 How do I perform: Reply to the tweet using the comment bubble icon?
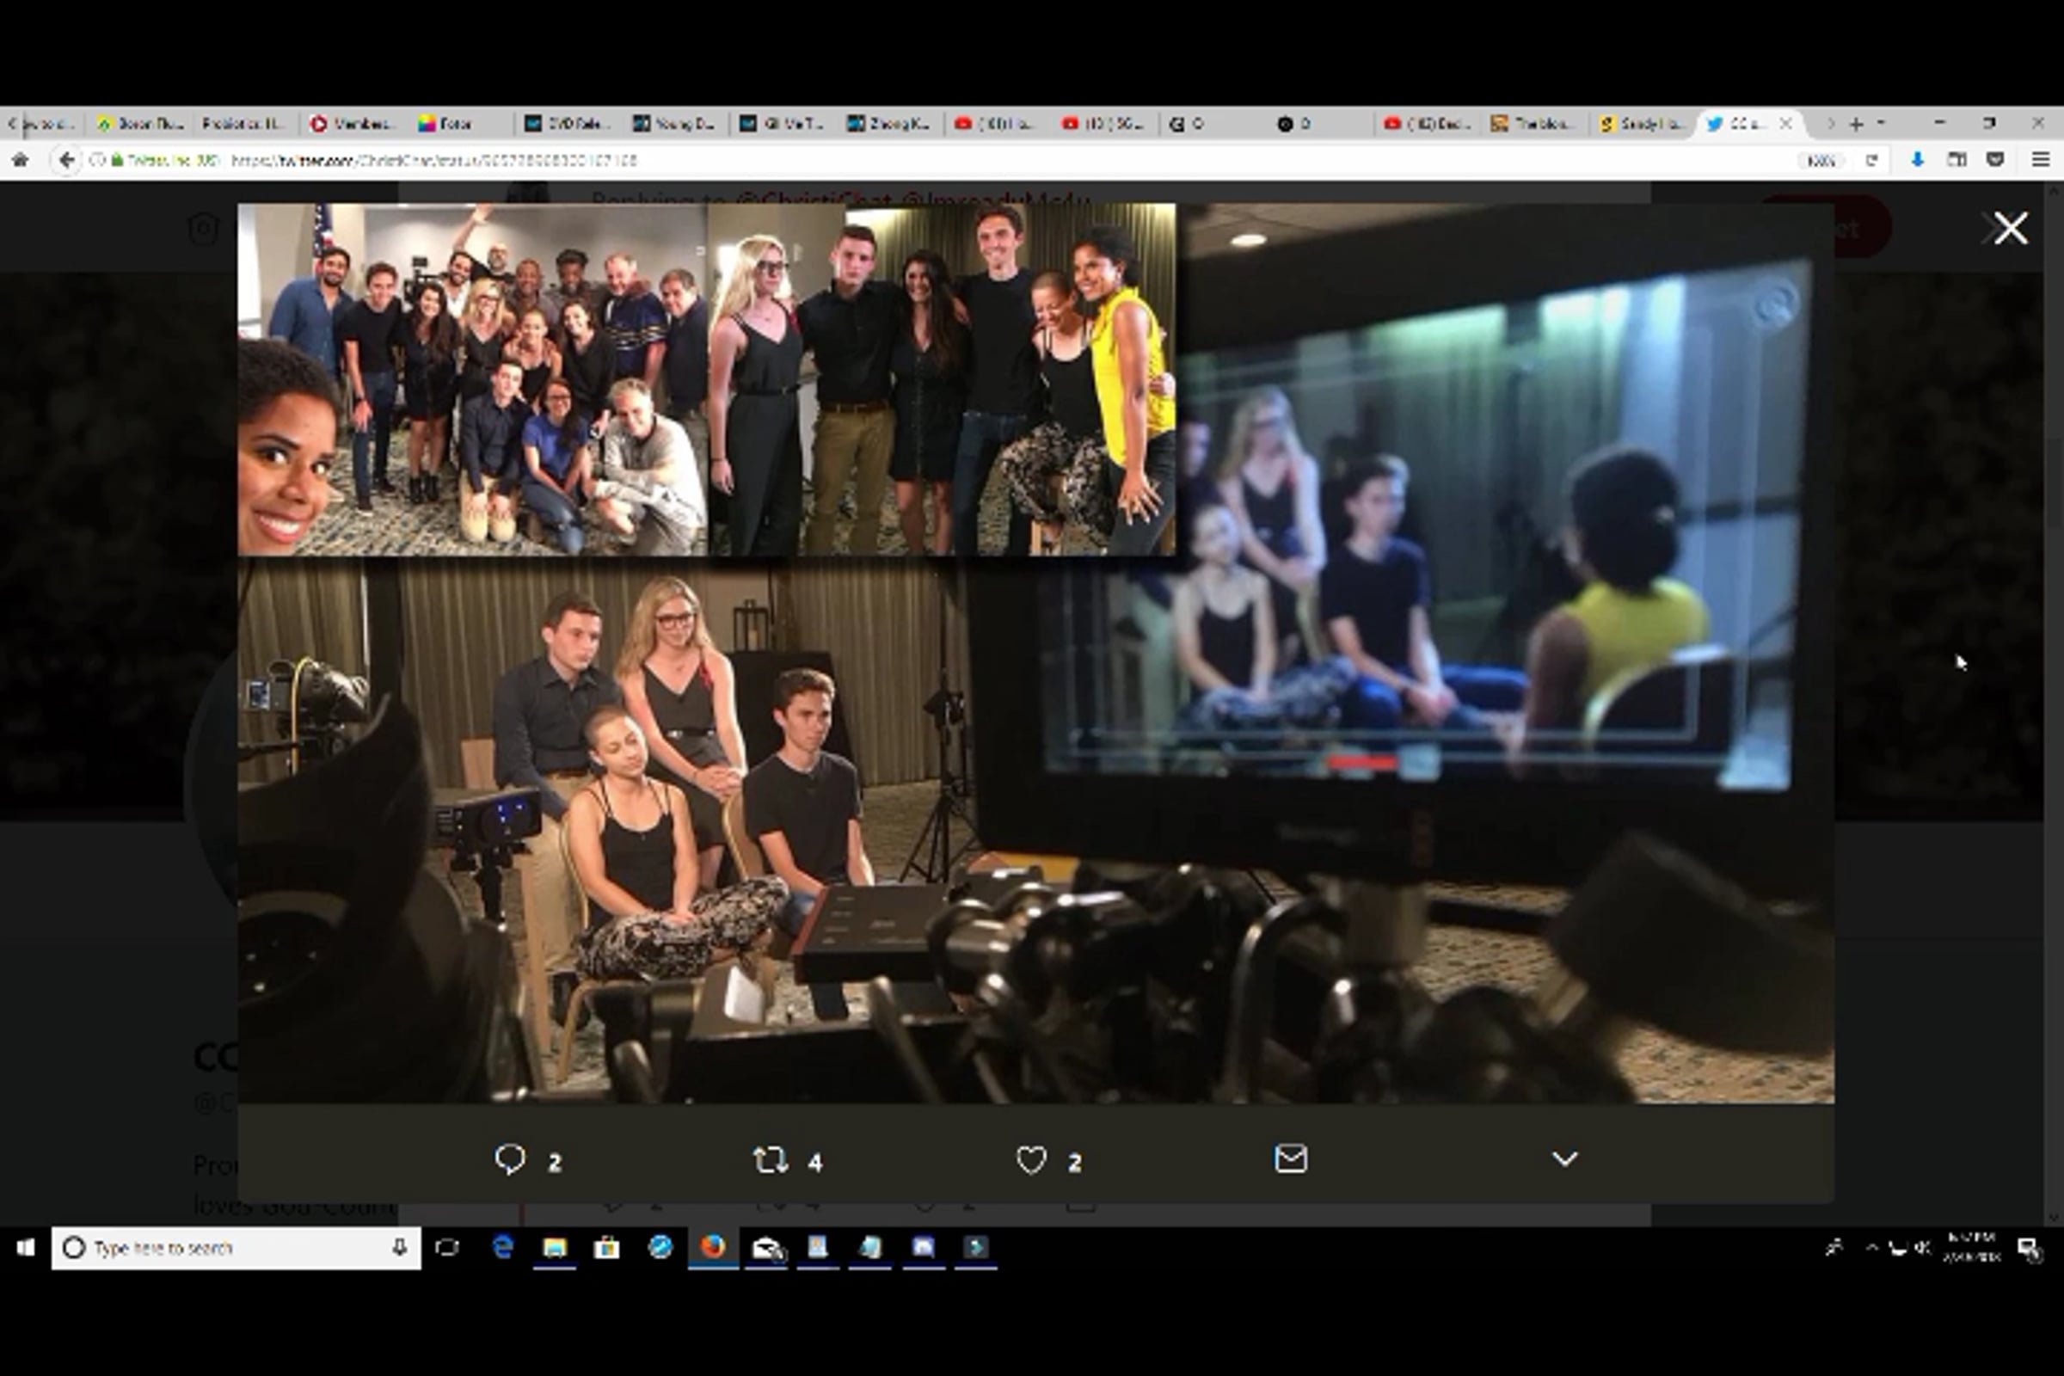click(x=510, y=1159)
